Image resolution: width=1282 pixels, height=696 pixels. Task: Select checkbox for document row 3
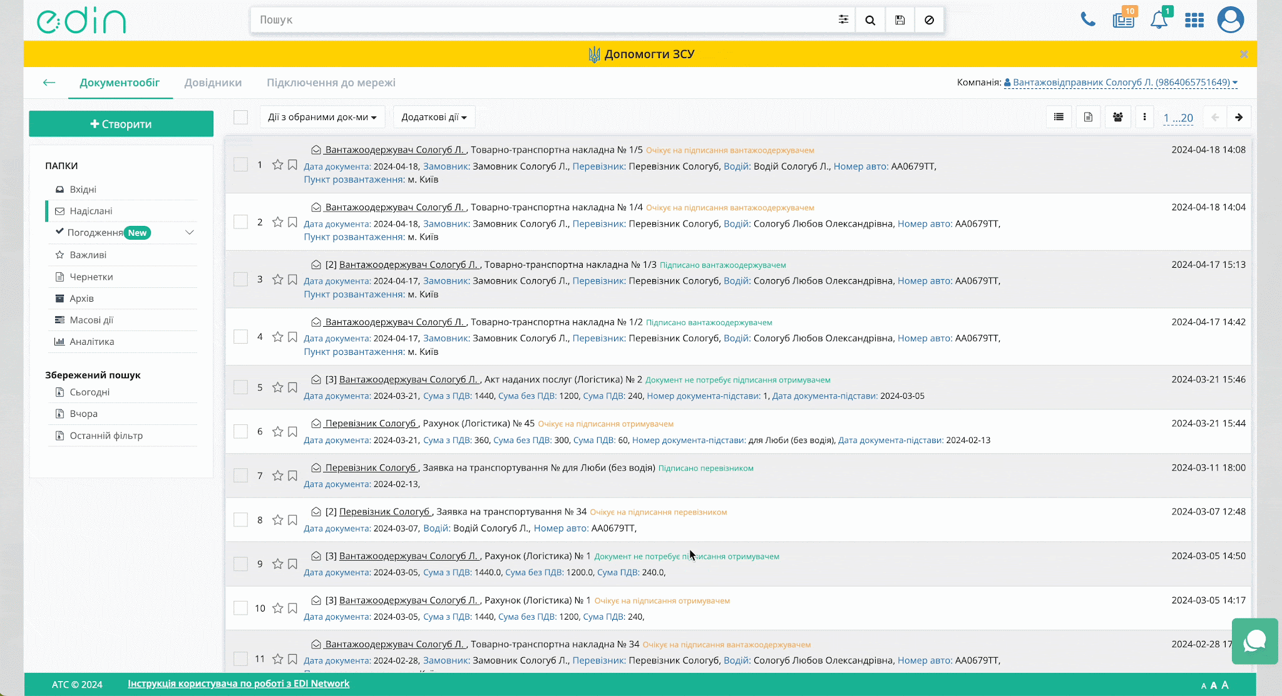click(x=240, y=279)
